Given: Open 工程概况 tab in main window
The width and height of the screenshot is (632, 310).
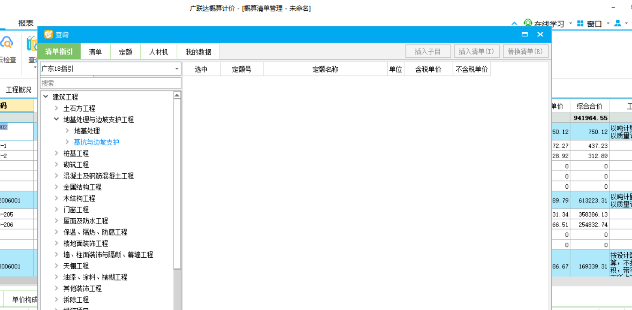Looking at the screenshot, I should tap(18, 90).
